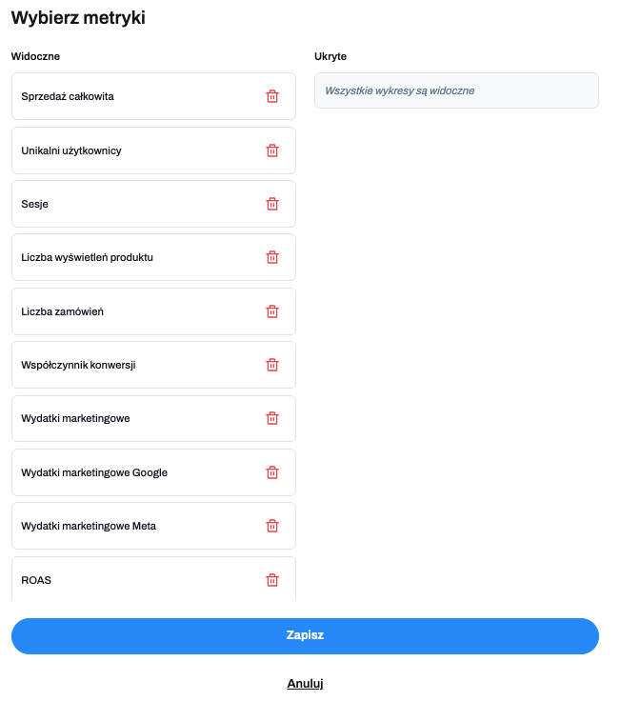Remove Wydatki marketingowe Google metric
Screen dimensions: 620x701
(x=272, y=472)
